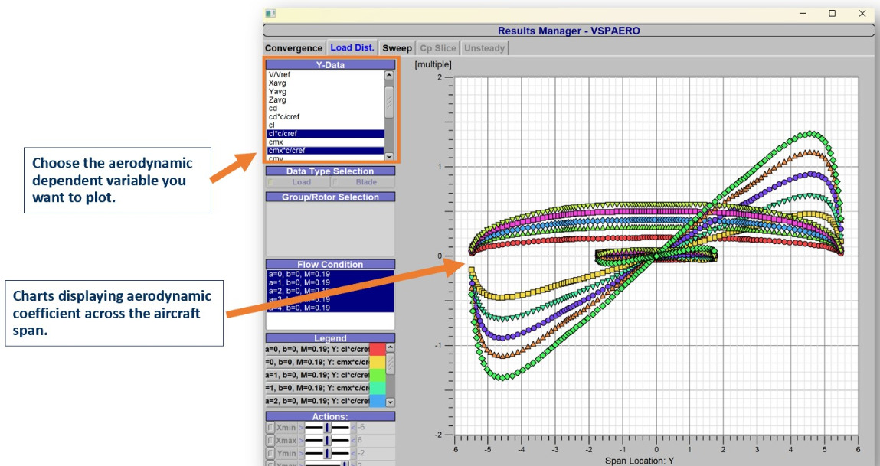This screenshot has width=880, height=466.
Task: Switch to the Convergence tab
Action: tap(293, 48)
